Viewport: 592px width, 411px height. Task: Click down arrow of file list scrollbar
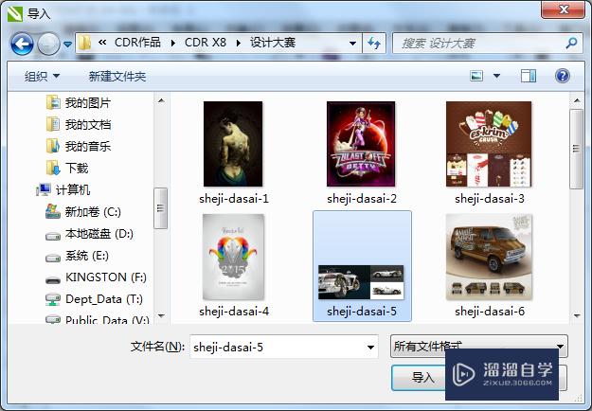pos(577,315)
